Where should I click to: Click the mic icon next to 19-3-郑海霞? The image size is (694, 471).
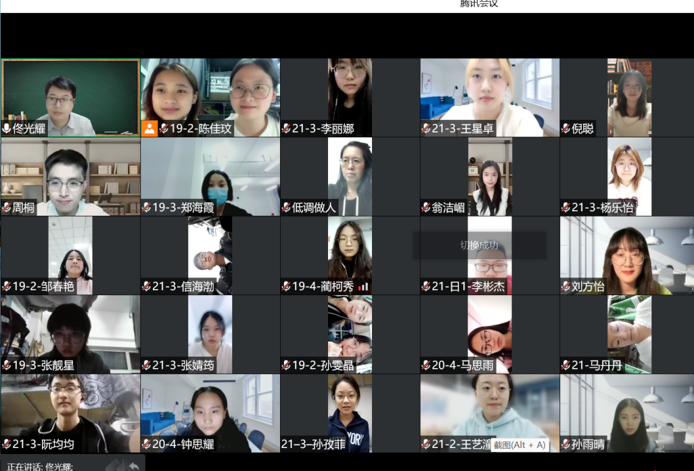click(x=147, y=206)
